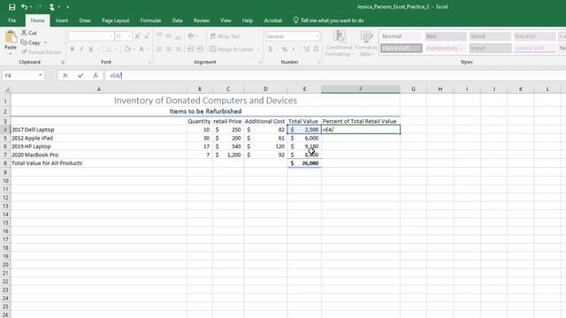Click the formula bar showing =E4/
This screenshot has height=318, width=566.
(x=336, y=75)
